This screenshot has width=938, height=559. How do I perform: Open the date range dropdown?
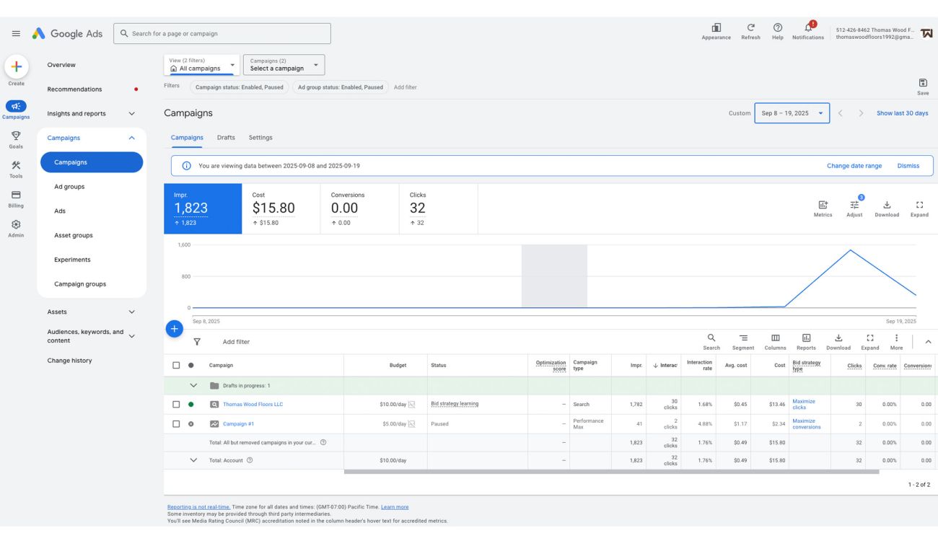tap(792, 113)
